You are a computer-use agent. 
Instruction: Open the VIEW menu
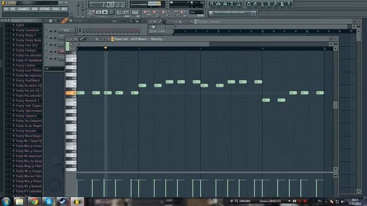point(34,9)
